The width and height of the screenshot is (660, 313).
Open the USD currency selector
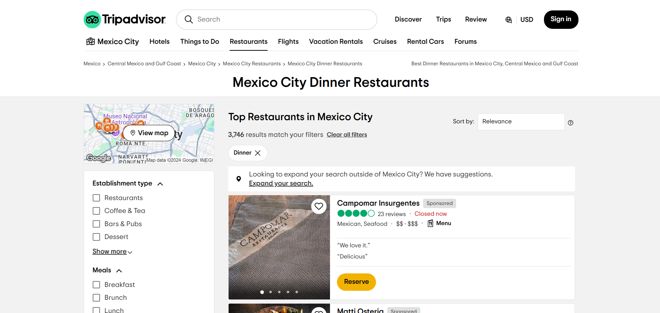pyautogui.click(x=527, y=20)
